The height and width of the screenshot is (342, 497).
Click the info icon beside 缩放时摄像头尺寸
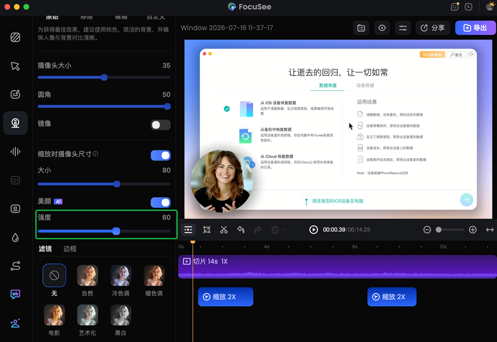pos(96,154)
